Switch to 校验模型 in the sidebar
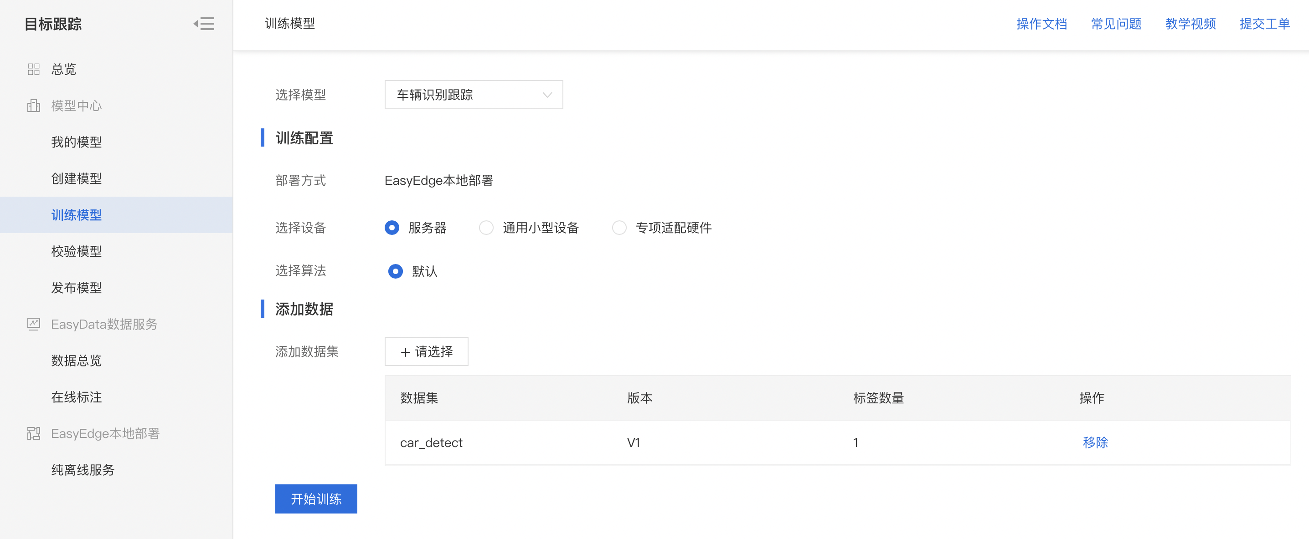The image size is (1309, 539). click(x=76, y=251)
